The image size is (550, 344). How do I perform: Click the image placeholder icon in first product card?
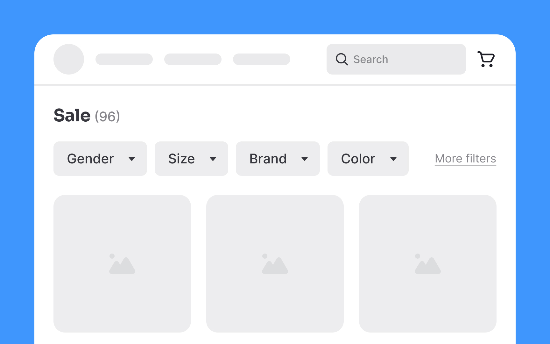[122, 263]
